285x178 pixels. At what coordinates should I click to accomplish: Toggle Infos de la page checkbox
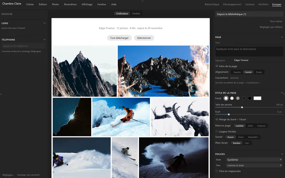pyautogui.click(x=217, y=66)
